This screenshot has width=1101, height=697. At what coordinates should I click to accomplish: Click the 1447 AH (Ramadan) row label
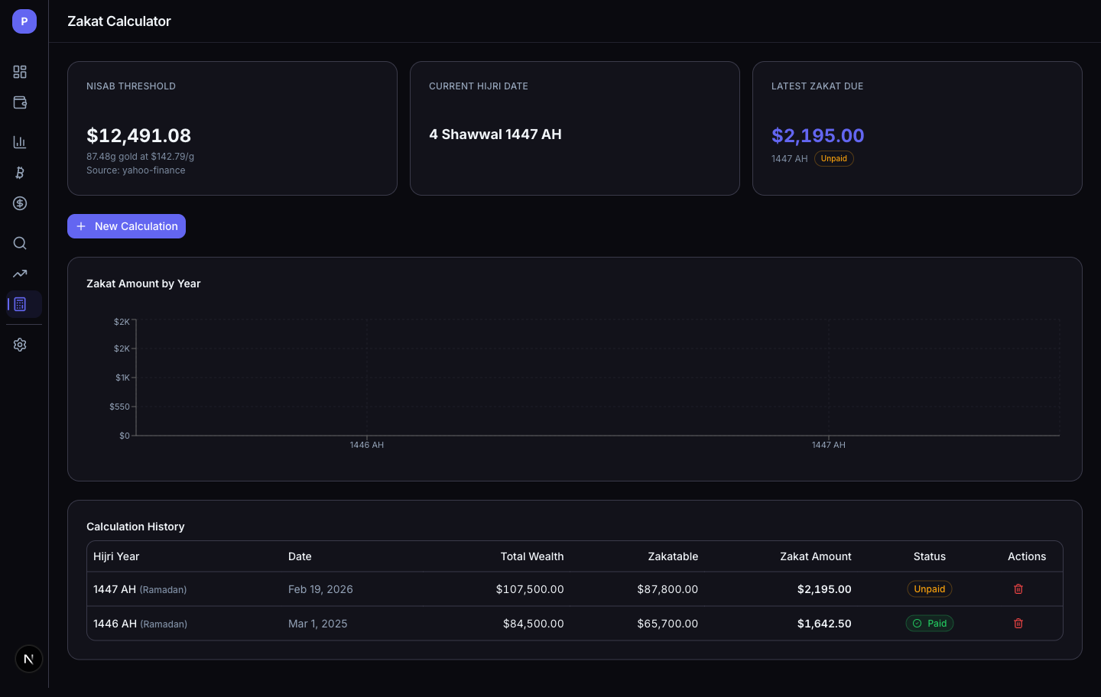pyautogui.click(x=140, y=589)
